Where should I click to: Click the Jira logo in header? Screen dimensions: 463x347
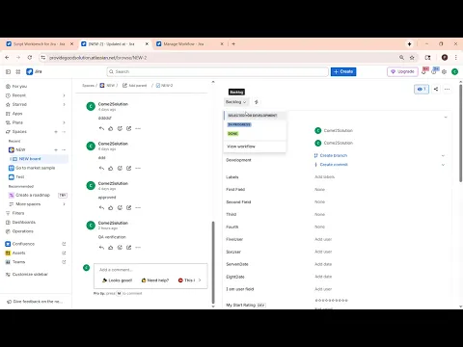pos(34,71)
